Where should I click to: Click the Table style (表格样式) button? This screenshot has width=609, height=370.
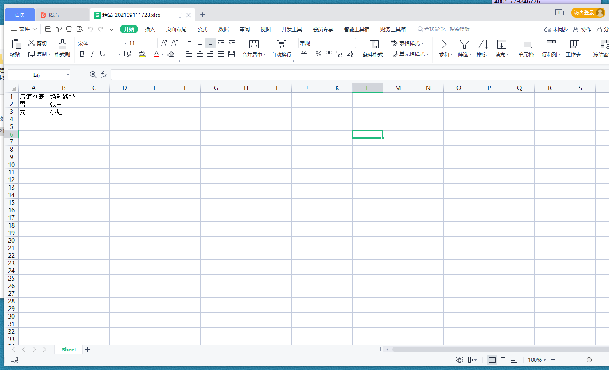407,43
